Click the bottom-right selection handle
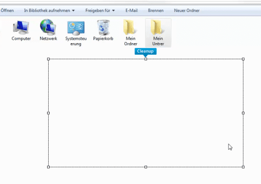 point(243,167)
